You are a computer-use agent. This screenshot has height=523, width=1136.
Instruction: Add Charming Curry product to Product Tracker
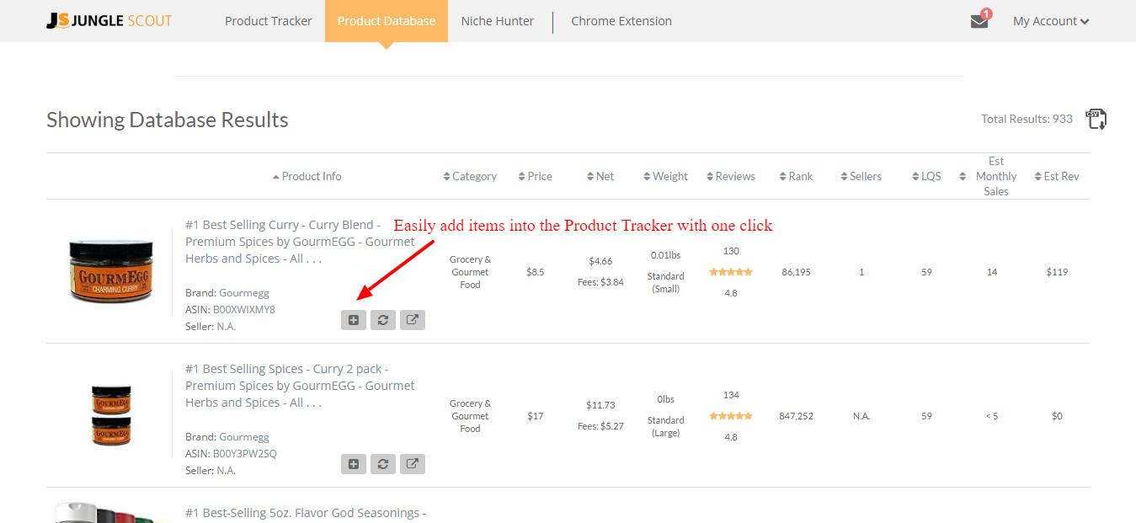pyautogui.click(x=354, y=320)
